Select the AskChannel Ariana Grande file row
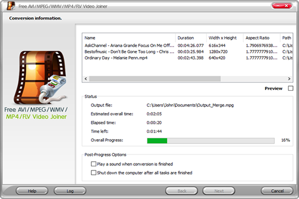The height and width of the screenshot is (199, 299). coord(129,46)
